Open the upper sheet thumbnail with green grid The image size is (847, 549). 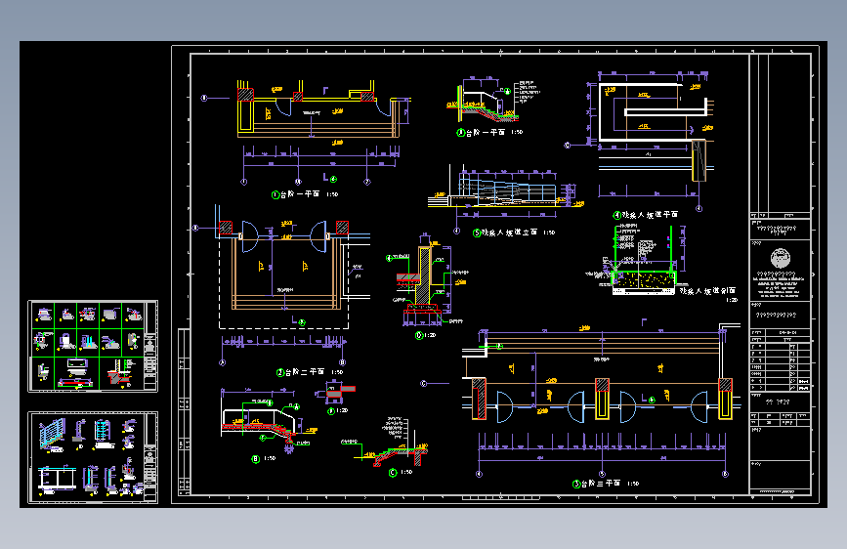point(93,346)
